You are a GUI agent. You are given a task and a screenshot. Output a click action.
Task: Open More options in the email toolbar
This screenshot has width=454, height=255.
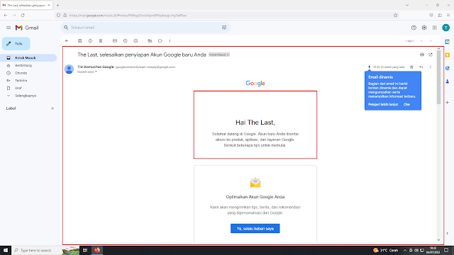170,41
